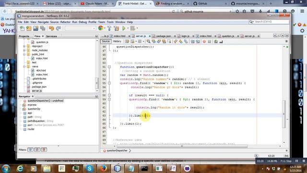Click the New File toolbar icon
This screenshot has height=173, width=307.
[x=22, y=28]
